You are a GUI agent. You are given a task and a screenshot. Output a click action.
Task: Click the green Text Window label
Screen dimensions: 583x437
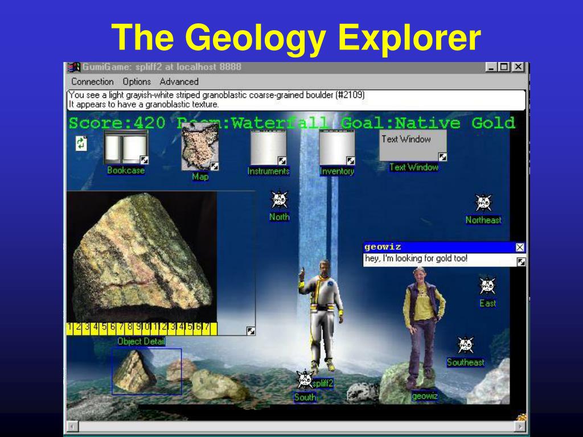tap(414, 168)
